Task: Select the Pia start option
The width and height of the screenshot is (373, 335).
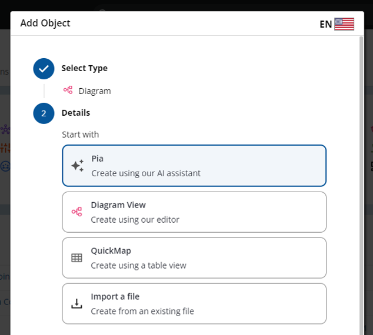Action: (x=194, y=166)
